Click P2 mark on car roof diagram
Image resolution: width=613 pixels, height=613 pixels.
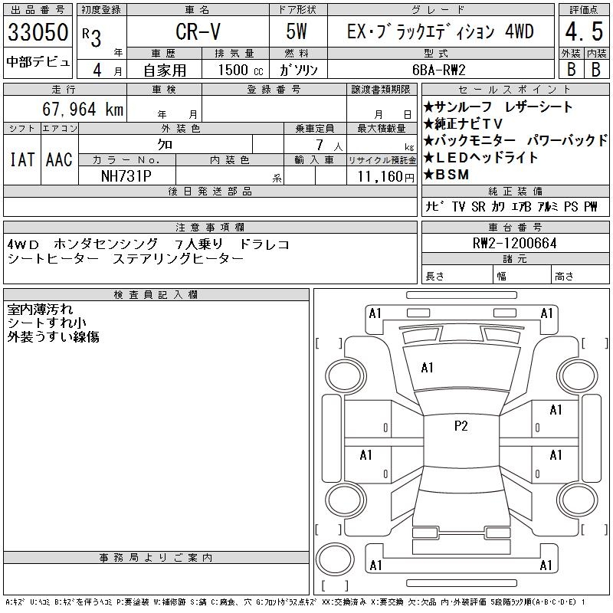[x=461, y=426]
